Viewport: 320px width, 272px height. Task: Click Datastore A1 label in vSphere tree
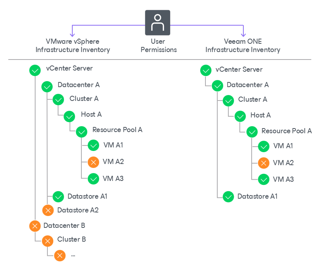pyautogui.click(x=87, y=196)
